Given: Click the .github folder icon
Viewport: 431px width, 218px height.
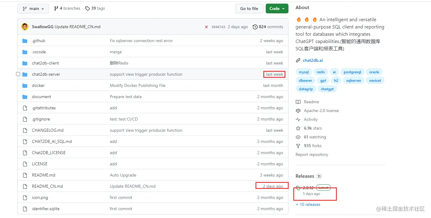Looking at the screenshot, I should click(25, 41).
